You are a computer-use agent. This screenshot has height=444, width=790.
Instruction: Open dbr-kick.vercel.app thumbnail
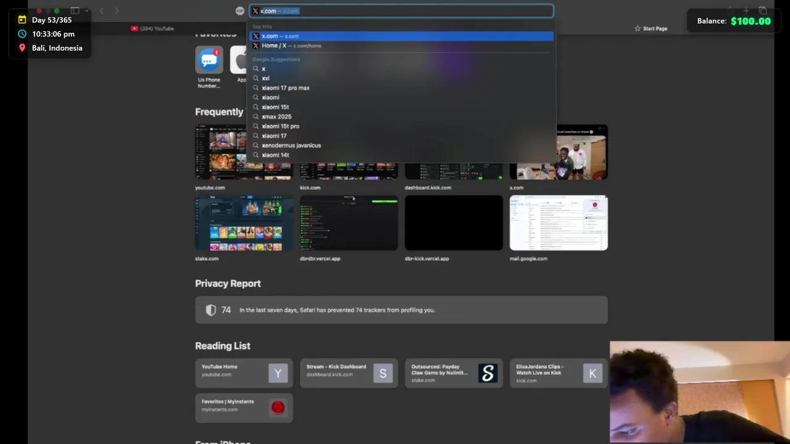[454, 223]
